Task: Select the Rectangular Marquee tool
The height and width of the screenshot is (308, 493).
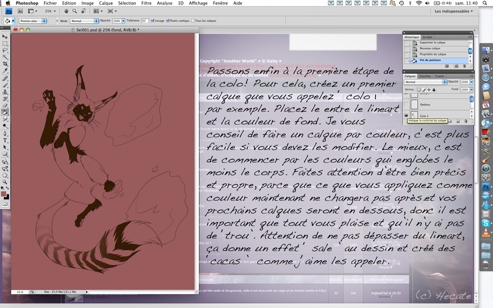Action: (x=5, y=44)
